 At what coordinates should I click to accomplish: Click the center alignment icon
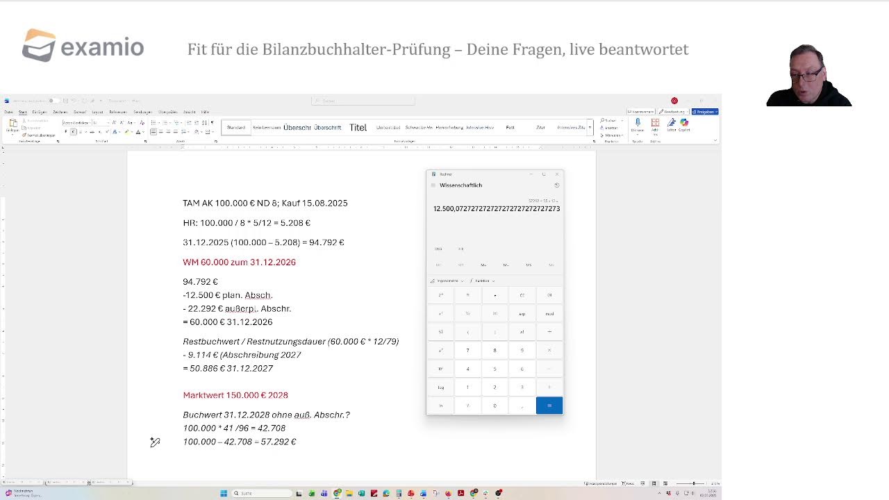pos(161,131)
